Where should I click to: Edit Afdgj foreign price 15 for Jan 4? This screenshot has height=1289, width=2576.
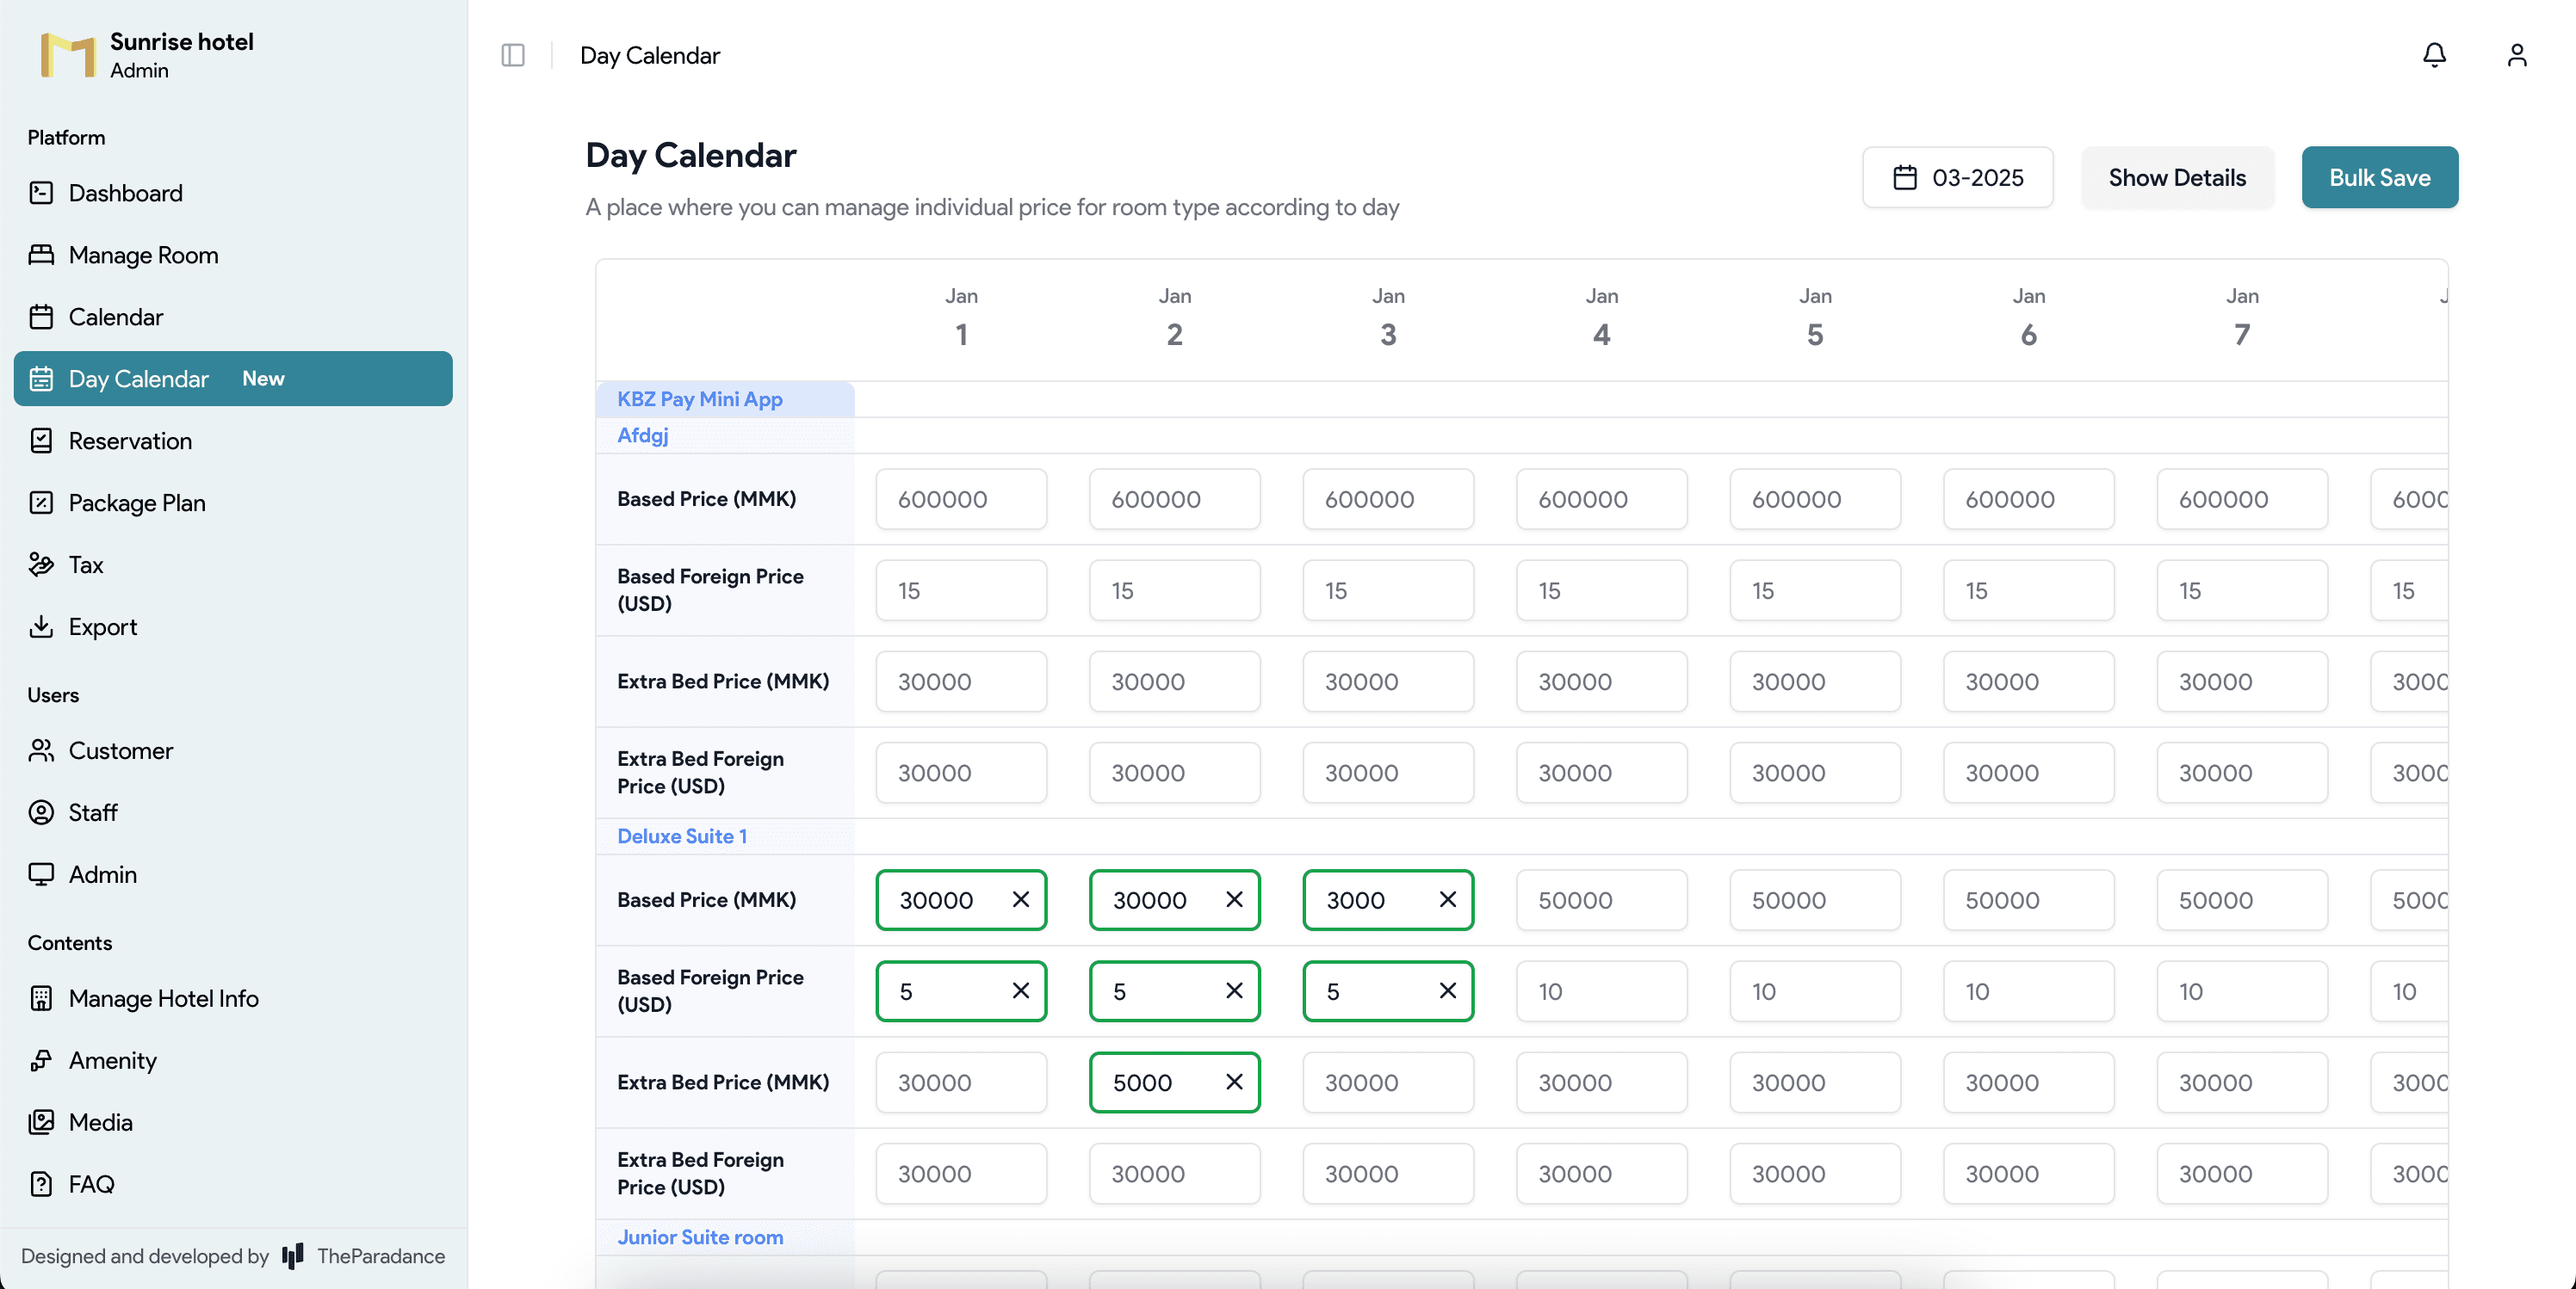tap(1601, 590)
